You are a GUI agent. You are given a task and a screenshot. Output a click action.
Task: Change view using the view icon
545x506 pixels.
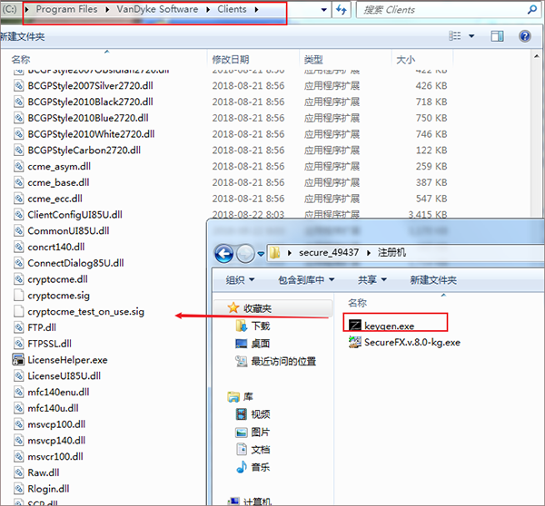[455, 35]
